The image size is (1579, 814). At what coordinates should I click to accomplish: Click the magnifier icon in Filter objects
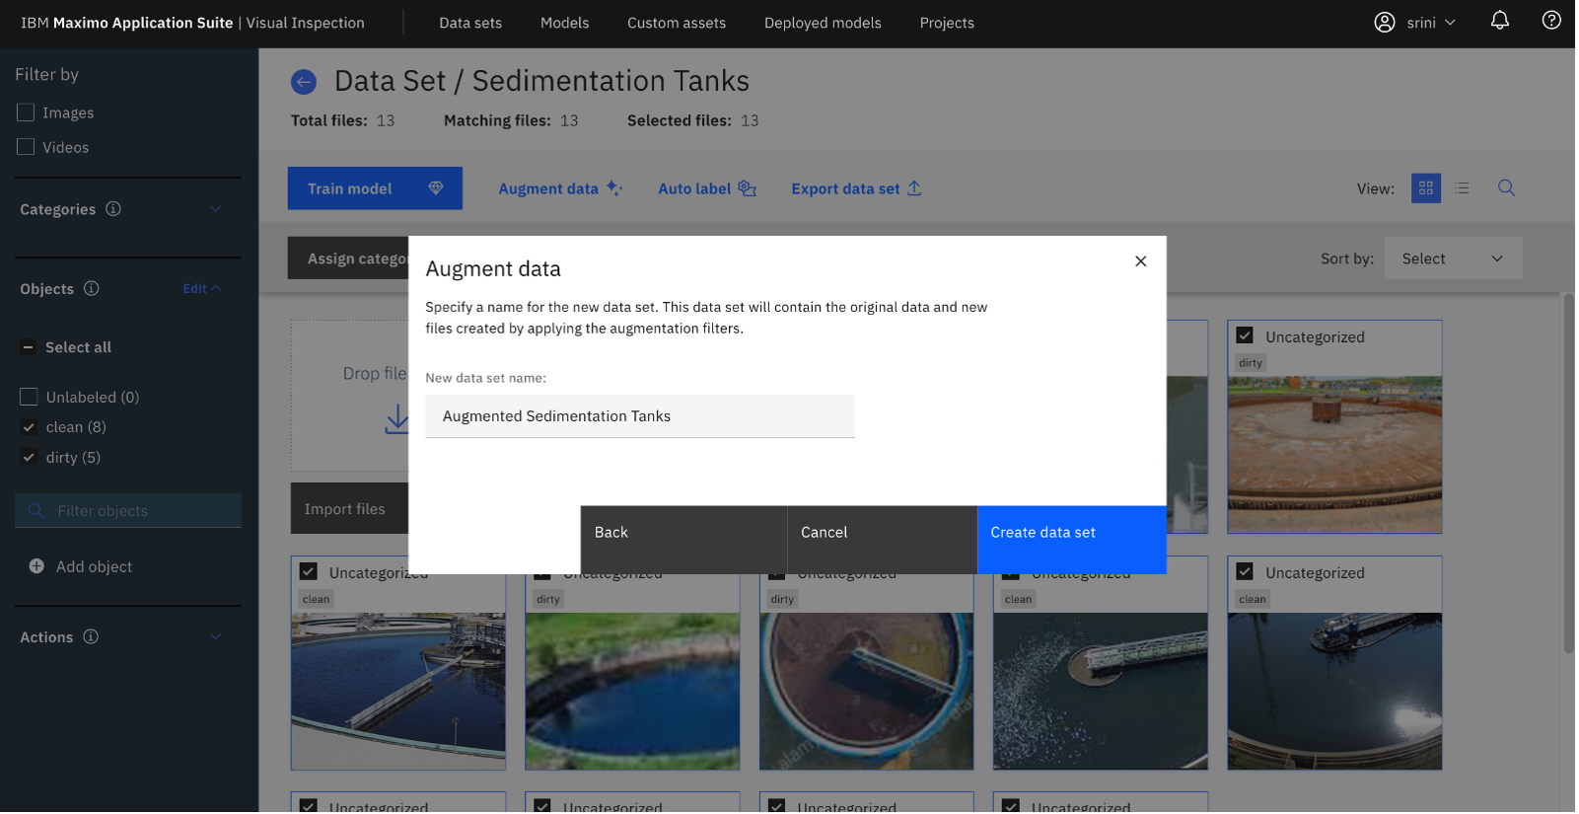click(x=36, y=511)
